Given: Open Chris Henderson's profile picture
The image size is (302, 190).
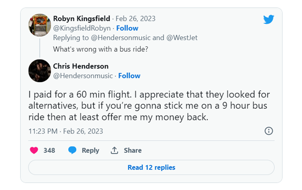Looking at the screenshot, I should tap(40, 71).
